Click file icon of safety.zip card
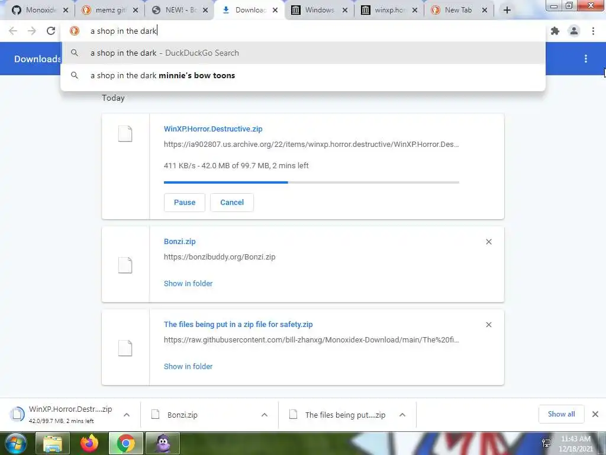The height and width of the screenshot is (455, 606). (x=125, y=348)
